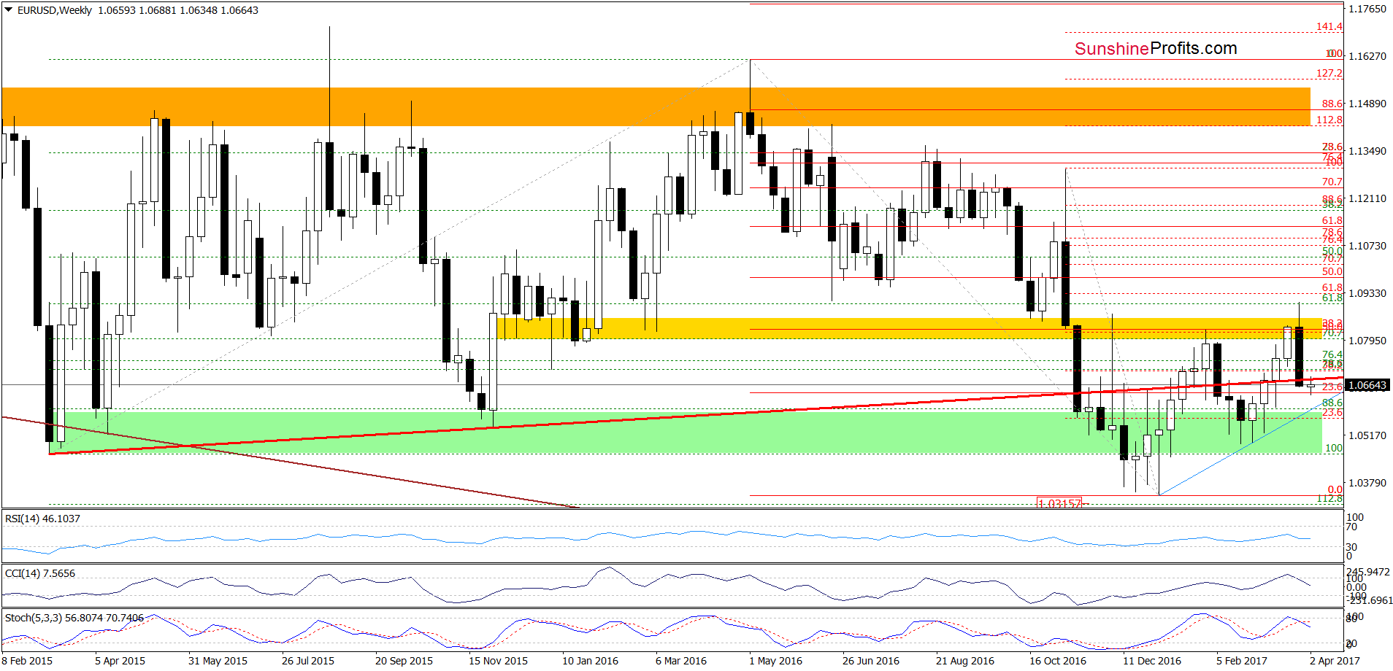Click the 21 Aug 2016 date label
The height and width of the screenshot is (671, 1393).
965,661
